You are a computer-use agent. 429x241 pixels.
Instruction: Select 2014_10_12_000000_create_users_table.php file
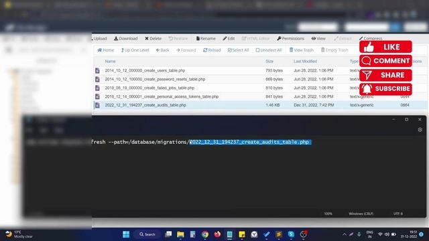pos(145,70)
